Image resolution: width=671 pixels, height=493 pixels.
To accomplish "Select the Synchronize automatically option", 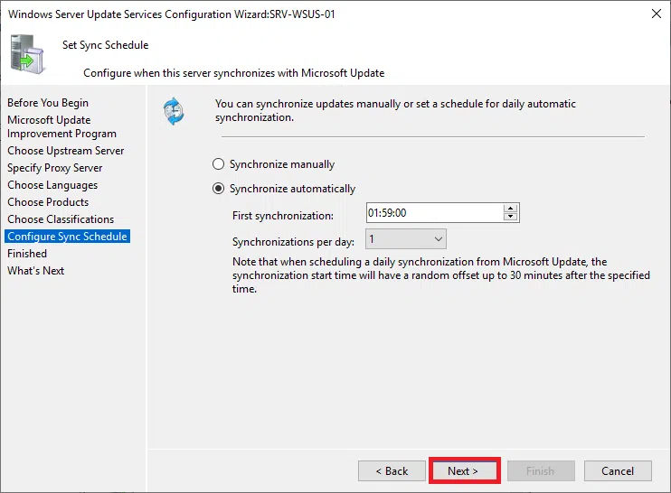I will [x=218, y=189].
